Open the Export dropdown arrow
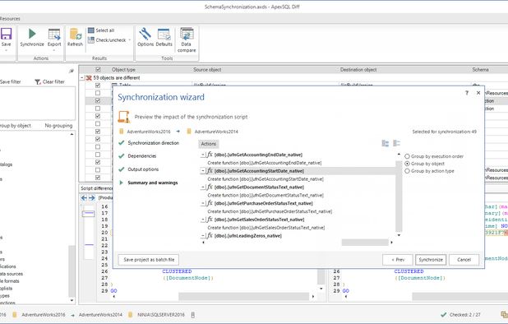 (54, 50)
